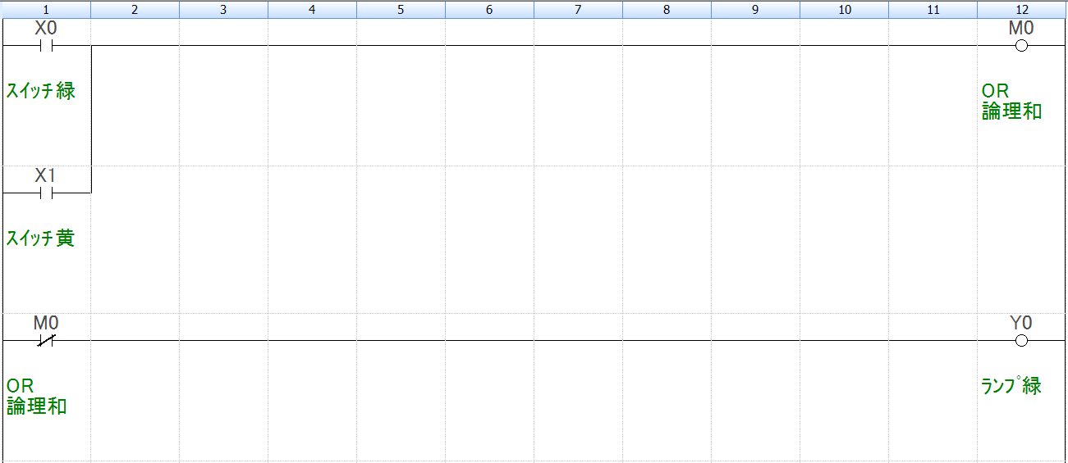This screenshot has height=463, width=1068.
Task: Click the X0 device label text
Action: coord(46,28)
